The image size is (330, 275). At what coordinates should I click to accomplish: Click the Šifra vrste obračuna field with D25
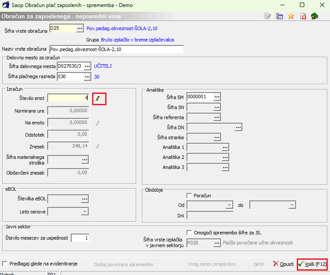pos(63,28)
